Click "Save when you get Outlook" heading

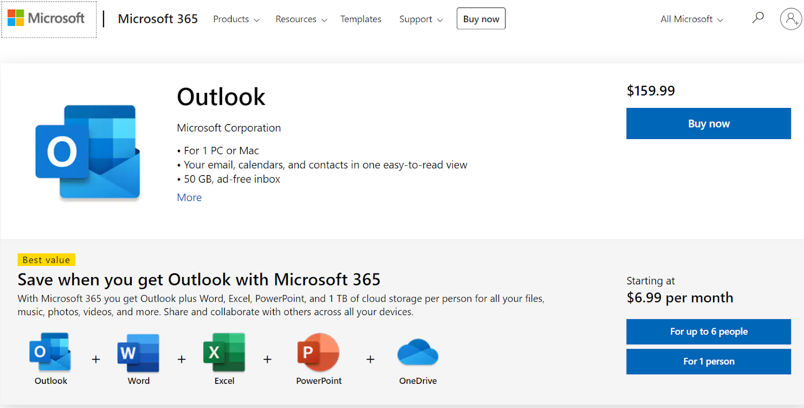pyautogui.click(x=199, y=280)
